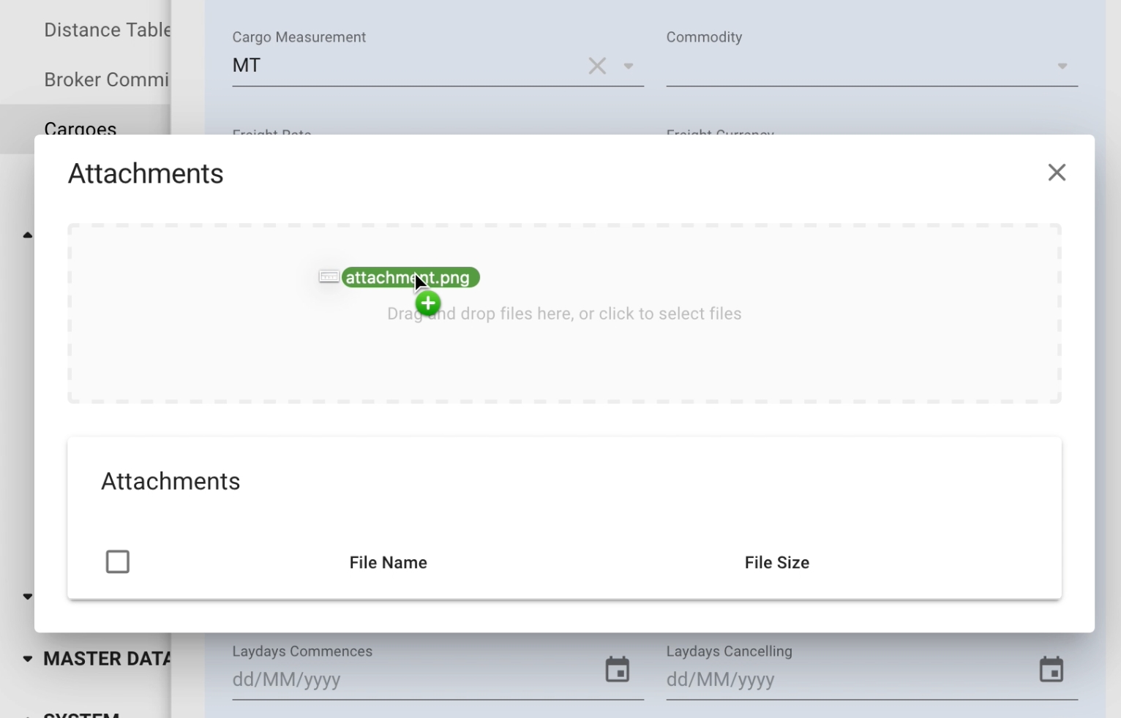This screenshot has width=1121, height=718.
Task: Expand the sidebar section above MASTER DATA
Action: click(28, 597)
